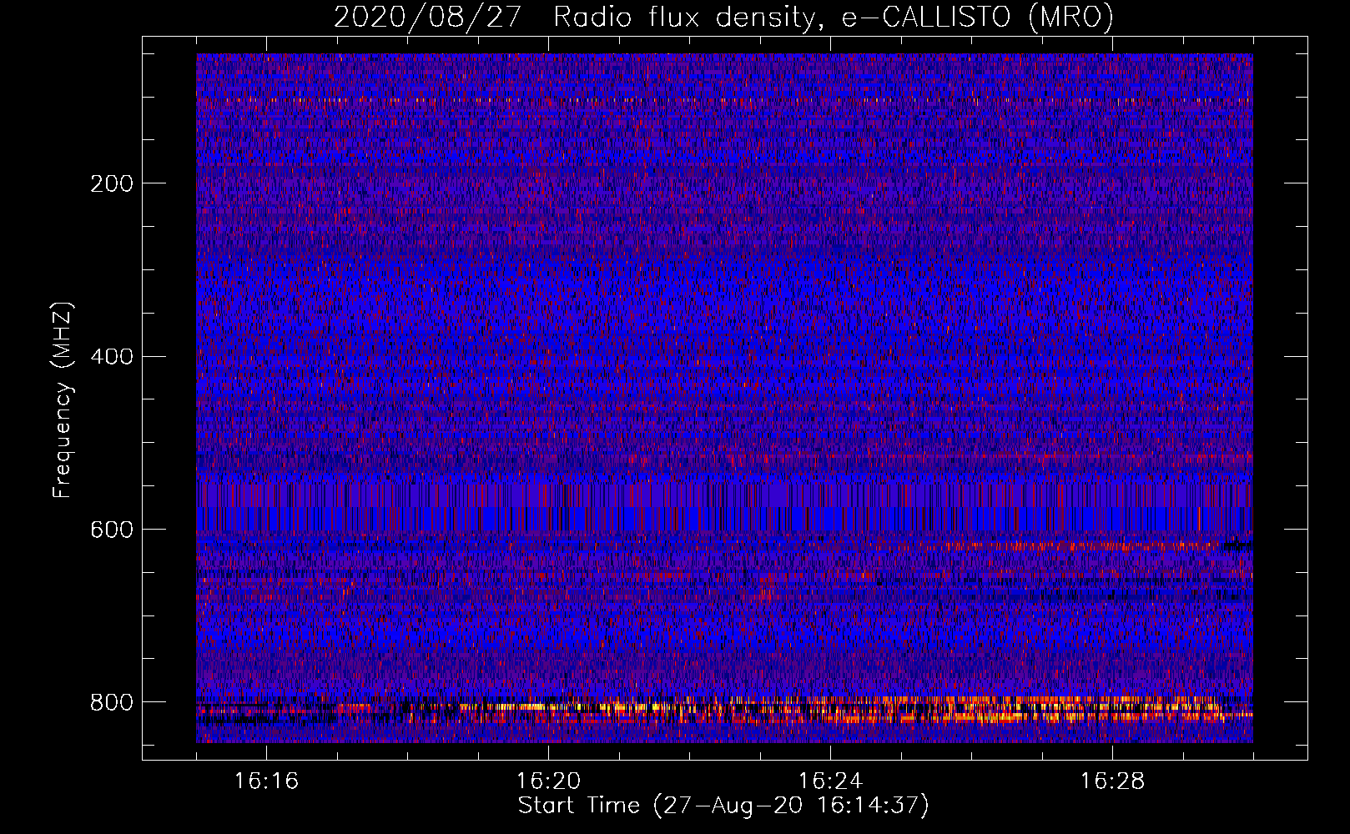The image size is (1350, 834).
Task: Click the plot title text
Action: point(723,17)
